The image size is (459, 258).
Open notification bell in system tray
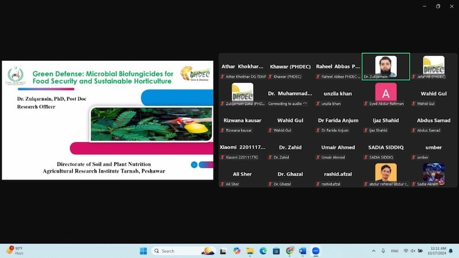pyautogui.click(x=452, y=251)
